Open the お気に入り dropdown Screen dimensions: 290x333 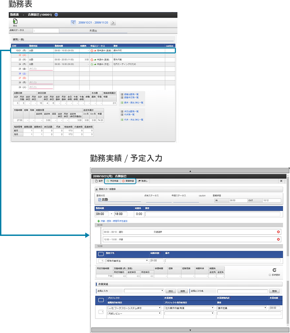coord(144,291)
